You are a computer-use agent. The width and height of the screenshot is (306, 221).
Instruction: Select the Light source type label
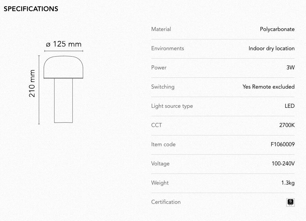click(x=172, y=106)
